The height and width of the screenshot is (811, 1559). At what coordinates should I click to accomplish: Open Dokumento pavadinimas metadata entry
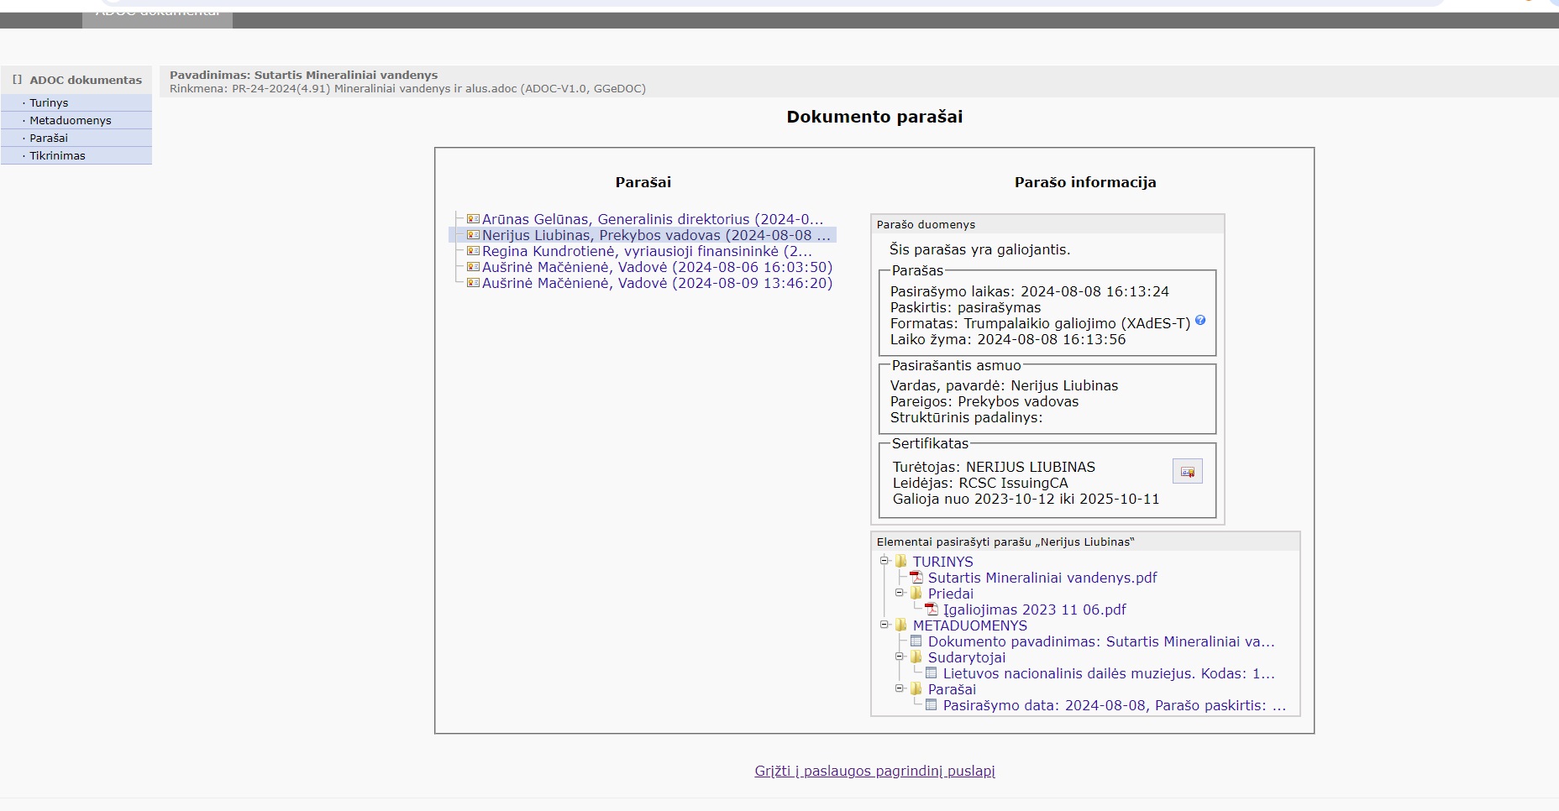(1100, 641)
